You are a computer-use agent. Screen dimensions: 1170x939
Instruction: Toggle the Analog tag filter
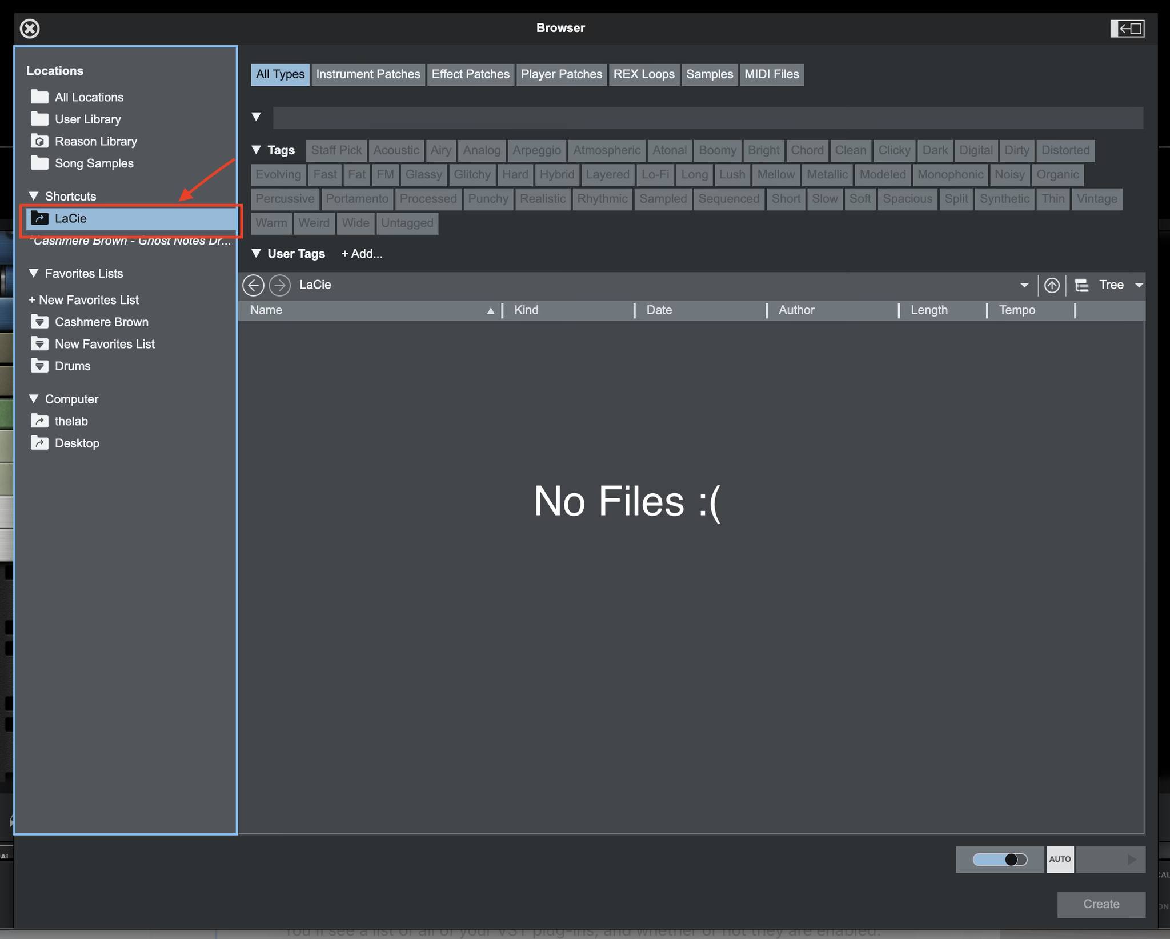pos(482,150)
